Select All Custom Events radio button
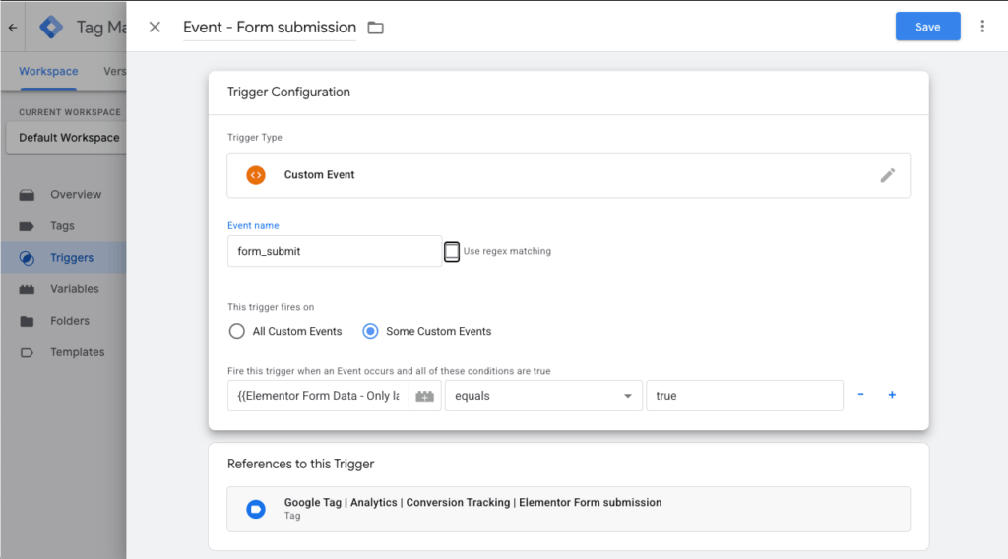This screenshot has height=559, width=1008. pos(236,331)
